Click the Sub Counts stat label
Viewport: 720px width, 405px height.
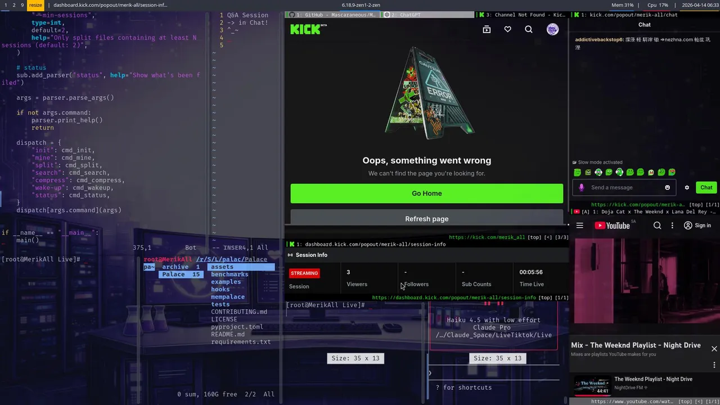[x=476, y=284]
